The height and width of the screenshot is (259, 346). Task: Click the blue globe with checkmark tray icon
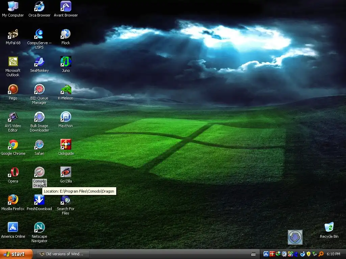[x=302, y=254]
